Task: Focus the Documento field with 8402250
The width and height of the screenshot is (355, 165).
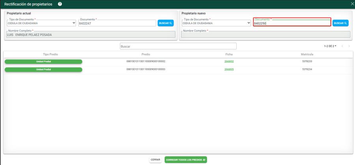Action: [x=292, y=23]
